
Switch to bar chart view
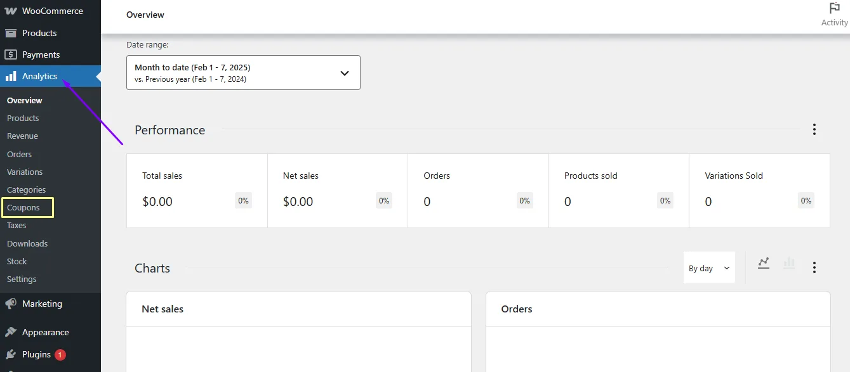tap(789, 263)
